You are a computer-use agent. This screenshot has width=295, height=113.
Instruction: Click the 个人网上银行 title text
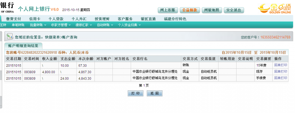(34, 9)
